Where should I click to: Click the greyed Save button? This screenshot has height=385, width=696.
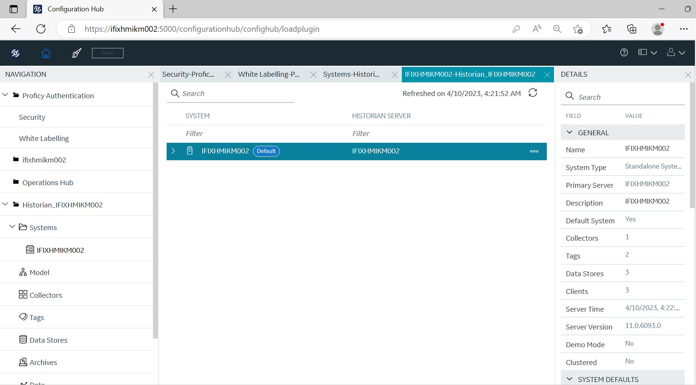(x=108, y=53)
